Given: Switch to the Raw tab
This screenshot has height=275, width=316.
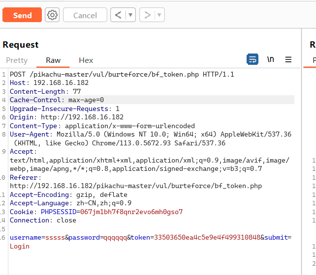Looking at the screenshot, I should (53, 60).
